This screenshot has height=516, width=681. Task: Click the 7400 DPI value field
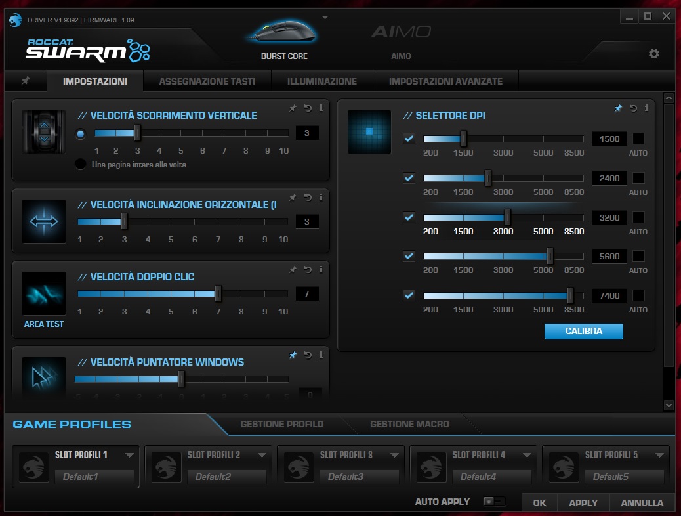pos(609,295)
